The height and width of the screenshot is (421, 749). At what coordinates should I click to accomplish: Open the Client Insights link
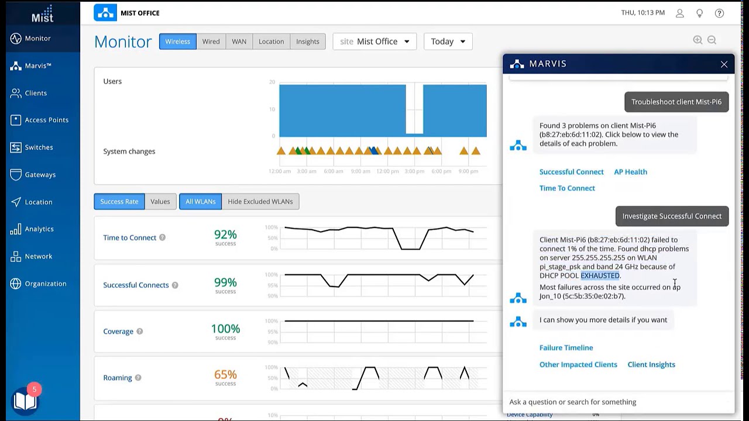click(651, 364)
